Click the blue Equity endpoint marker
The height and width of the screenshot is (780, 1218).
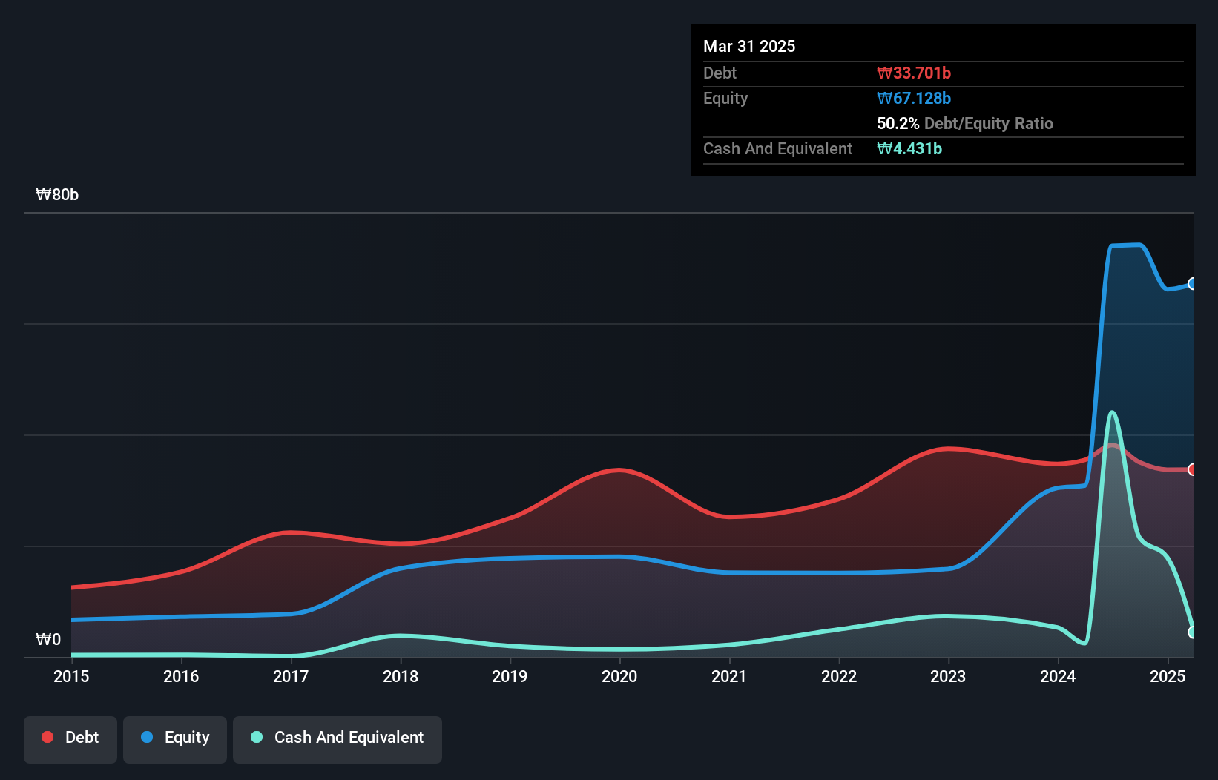[x=1193, y=284]
